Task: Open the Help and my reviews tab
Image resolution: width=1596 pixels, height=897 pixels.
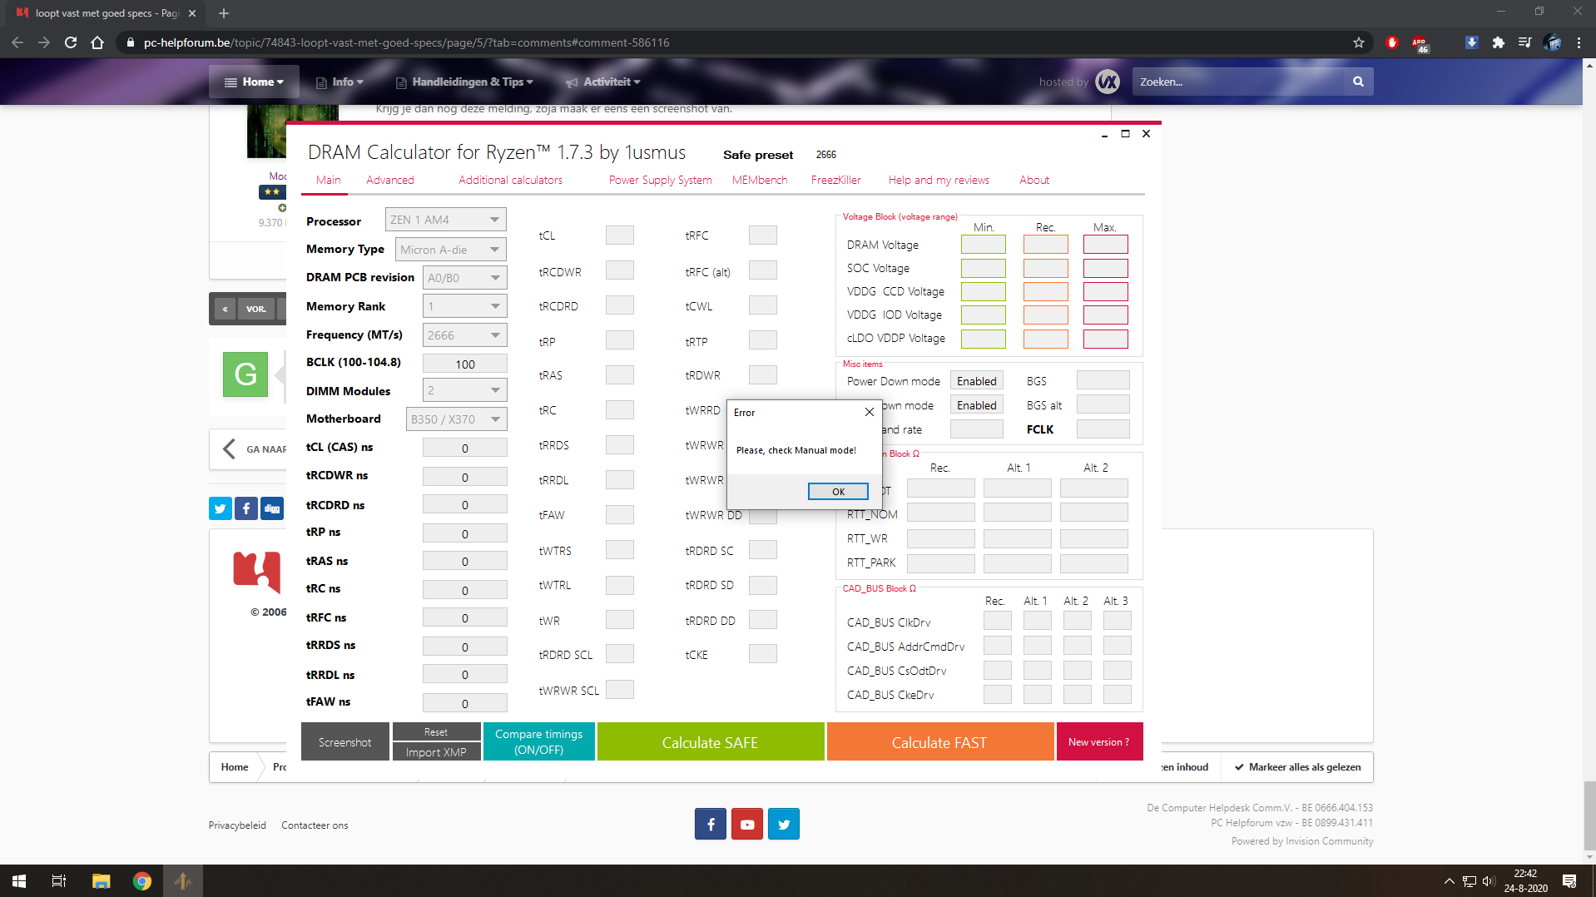Action: pos(939,180)
